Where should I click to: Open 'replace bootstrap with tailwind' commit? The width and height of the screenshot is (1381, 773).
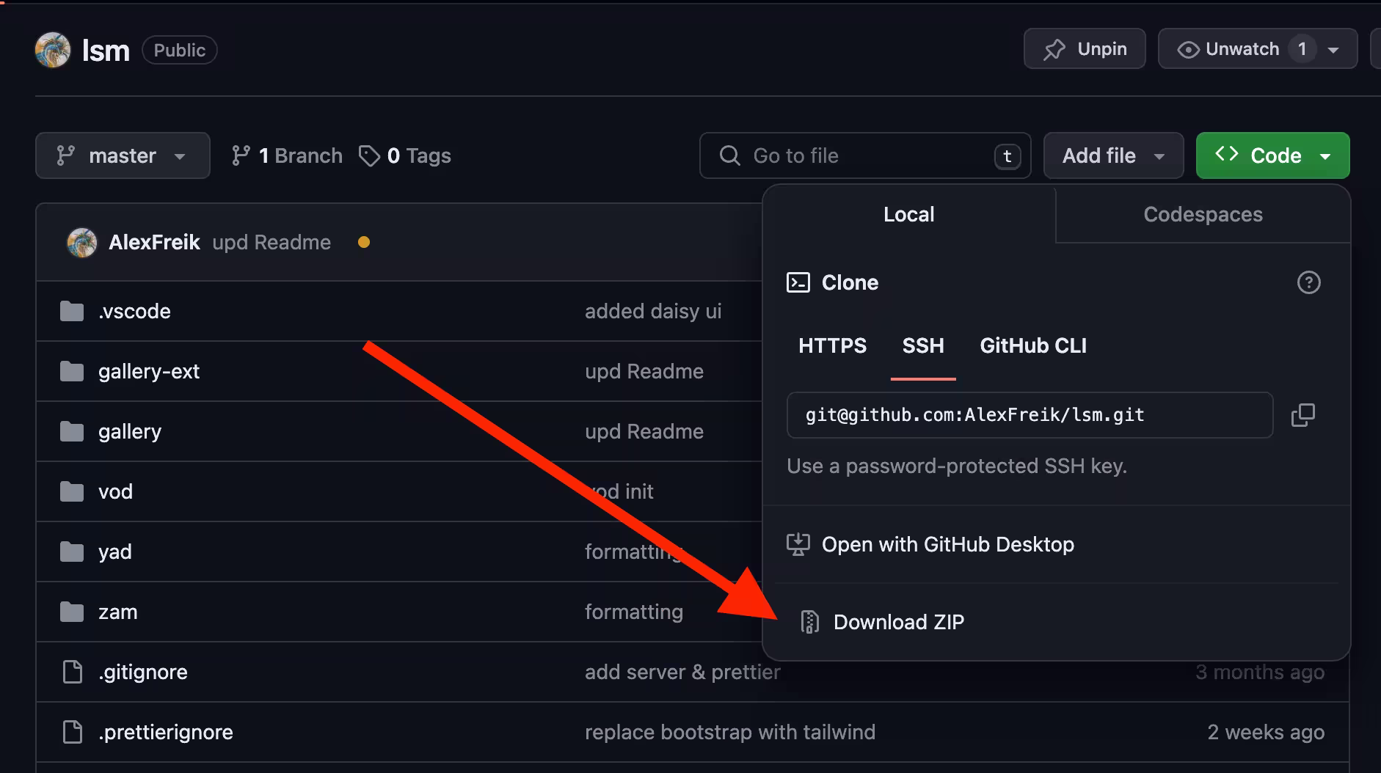[730, 732]
